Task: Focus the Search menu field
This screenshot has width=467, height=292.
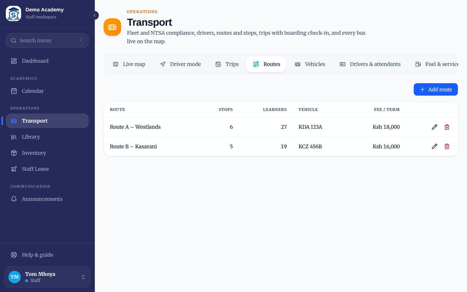Action: 47,41
